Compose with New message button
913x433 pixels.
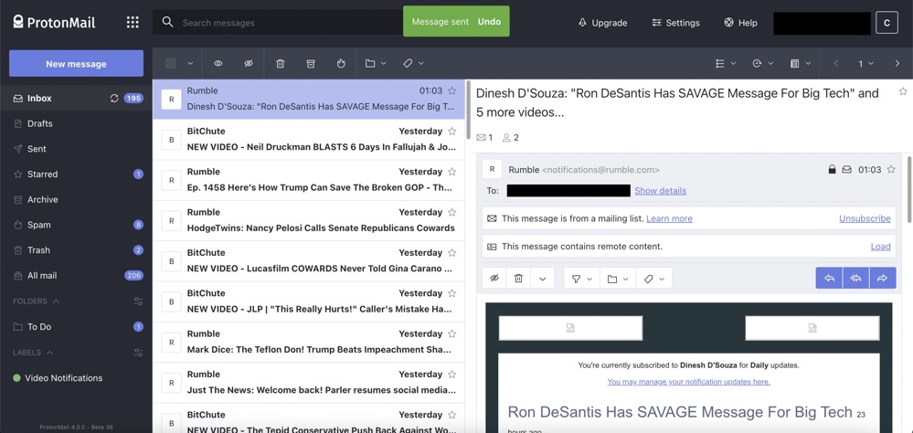pyautogui.click(x=76, y=63)
